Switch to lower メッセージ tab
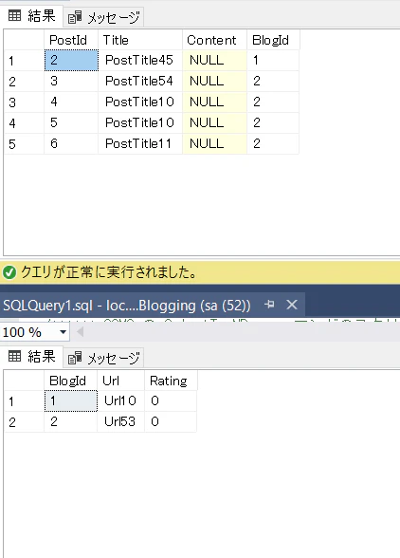Viewport: 400px width, 558px height. point(104,358)
